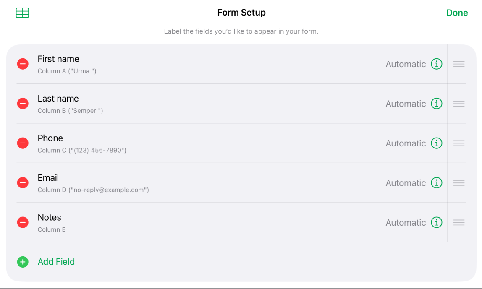Open format info for the Email field

point(437,182)
